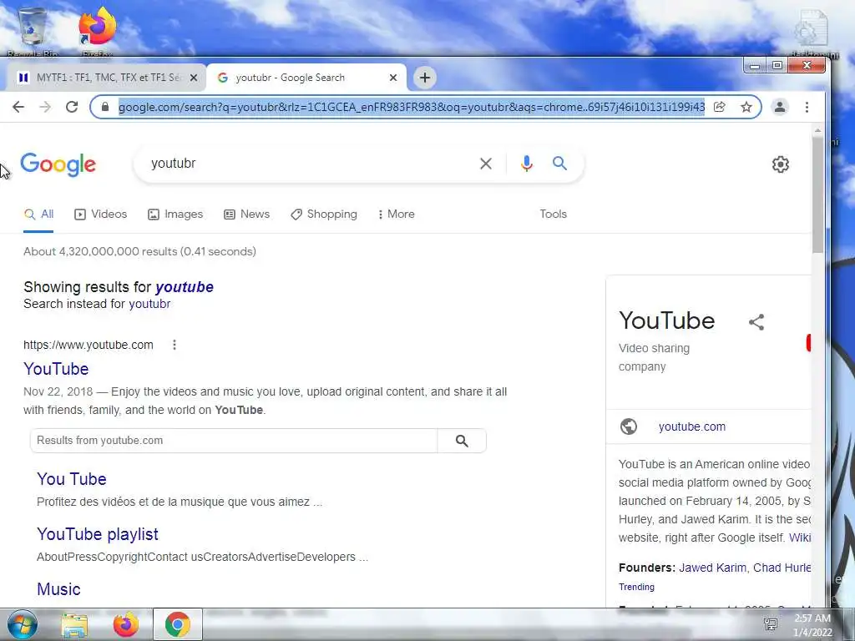Switch to News results
The image size is (855, 641).
pos(247,215)
